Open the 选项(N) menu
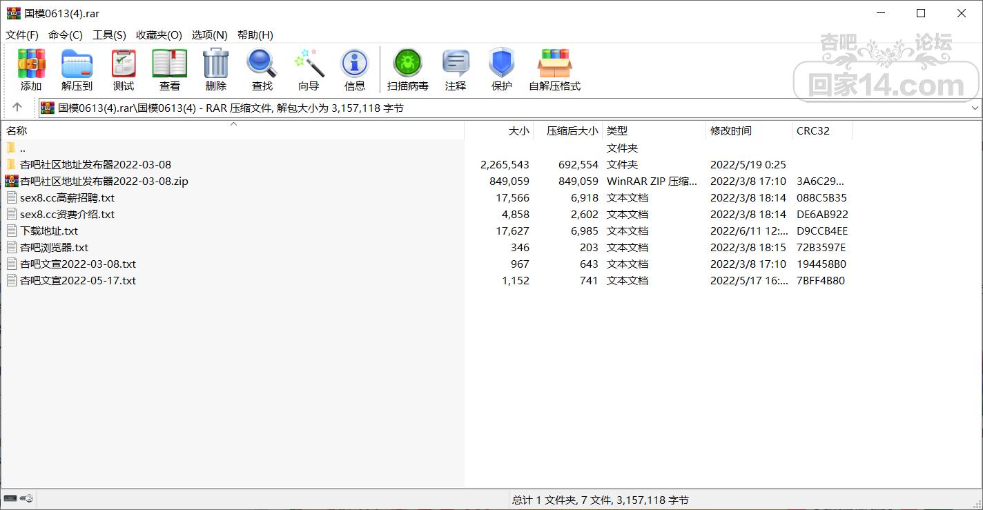Image resolution: width=983 pixels, height=510 pixels. click(209, 35)
